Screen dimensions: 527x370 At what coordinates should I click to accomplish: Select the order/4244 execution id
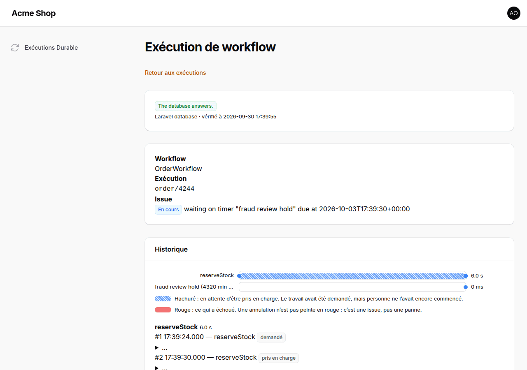click(175, 189)
